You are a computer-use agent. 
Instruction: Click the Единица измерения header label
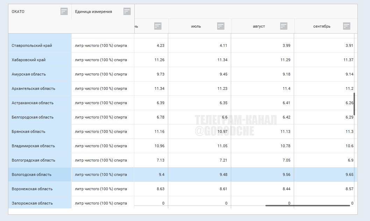click(93, 12)
